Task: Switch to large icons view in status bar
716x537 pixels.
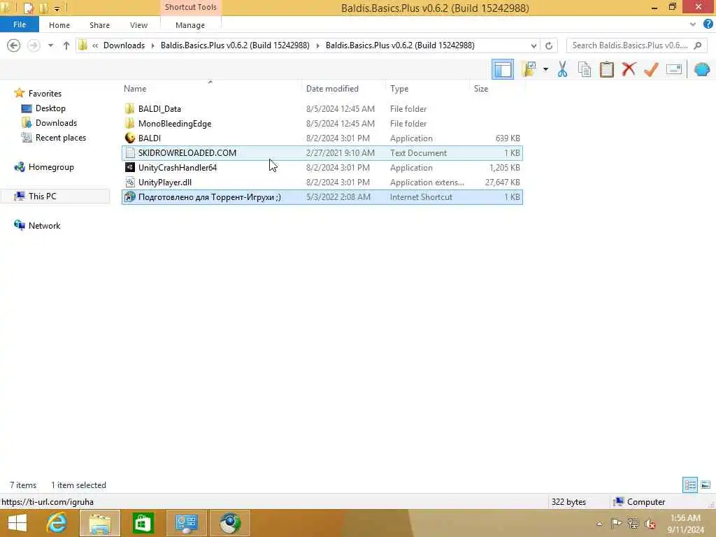Action: (706, 485)
